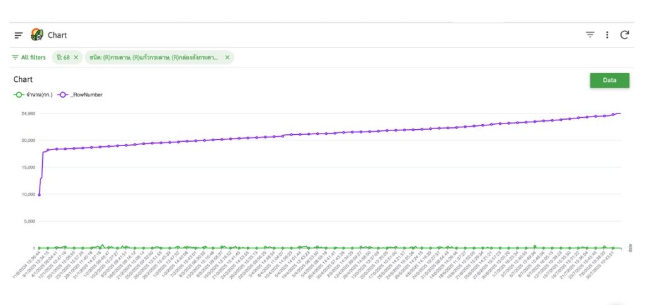The image size is (645, 305).
Task: Click the date axis title label
Action: 629,248
